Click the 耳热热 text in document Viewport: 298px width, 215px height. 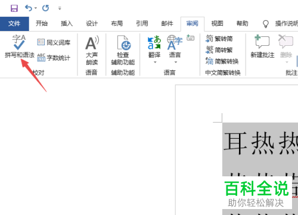(x=260, y=143)
